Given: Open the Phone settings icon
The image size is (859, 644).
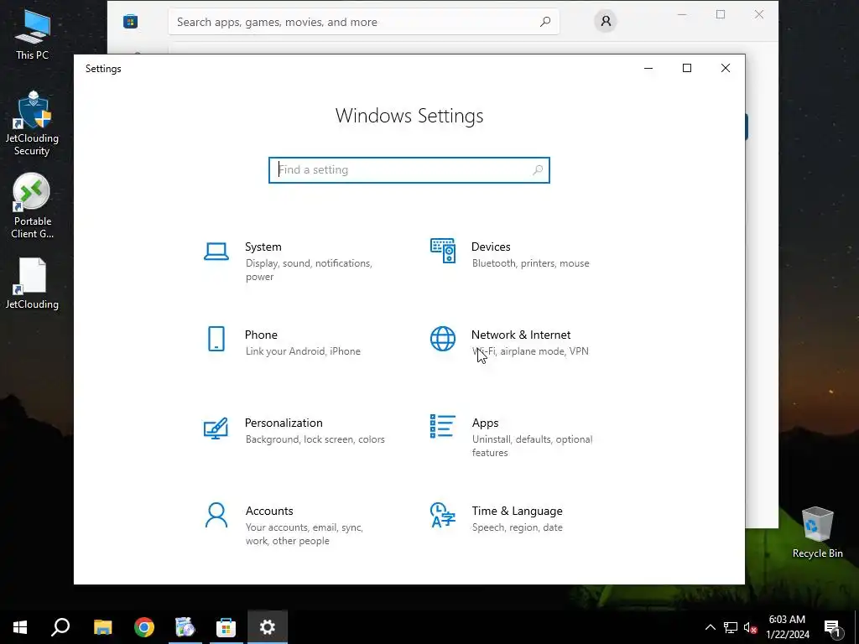Looking at the screenshot, I should pyautogui.click(x=216, y=339).
